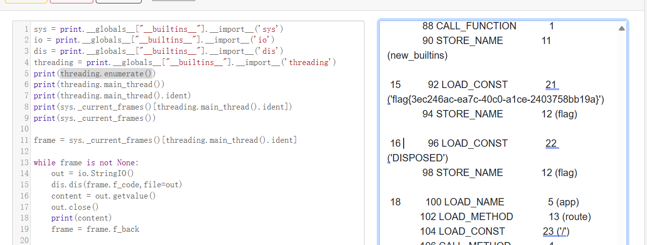Click source line marker '16' in output

395,143
